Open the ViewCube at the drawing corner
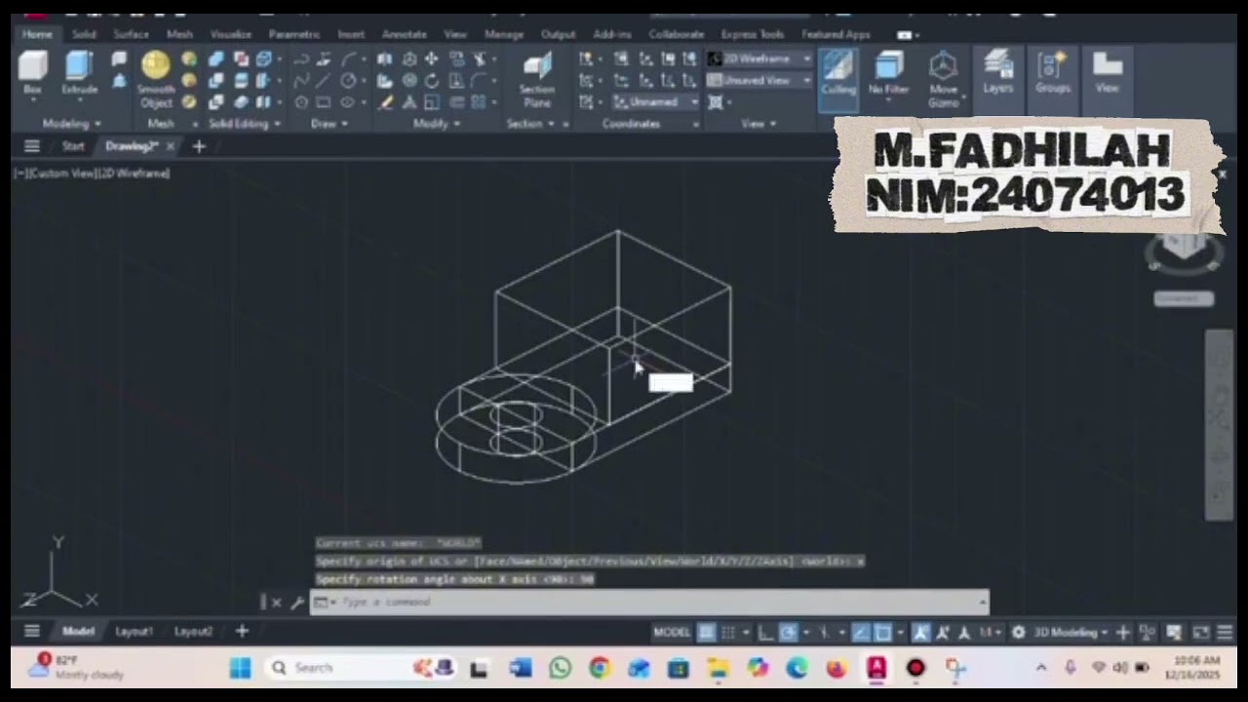1248x702 pixels. [x=1184, y=250]
